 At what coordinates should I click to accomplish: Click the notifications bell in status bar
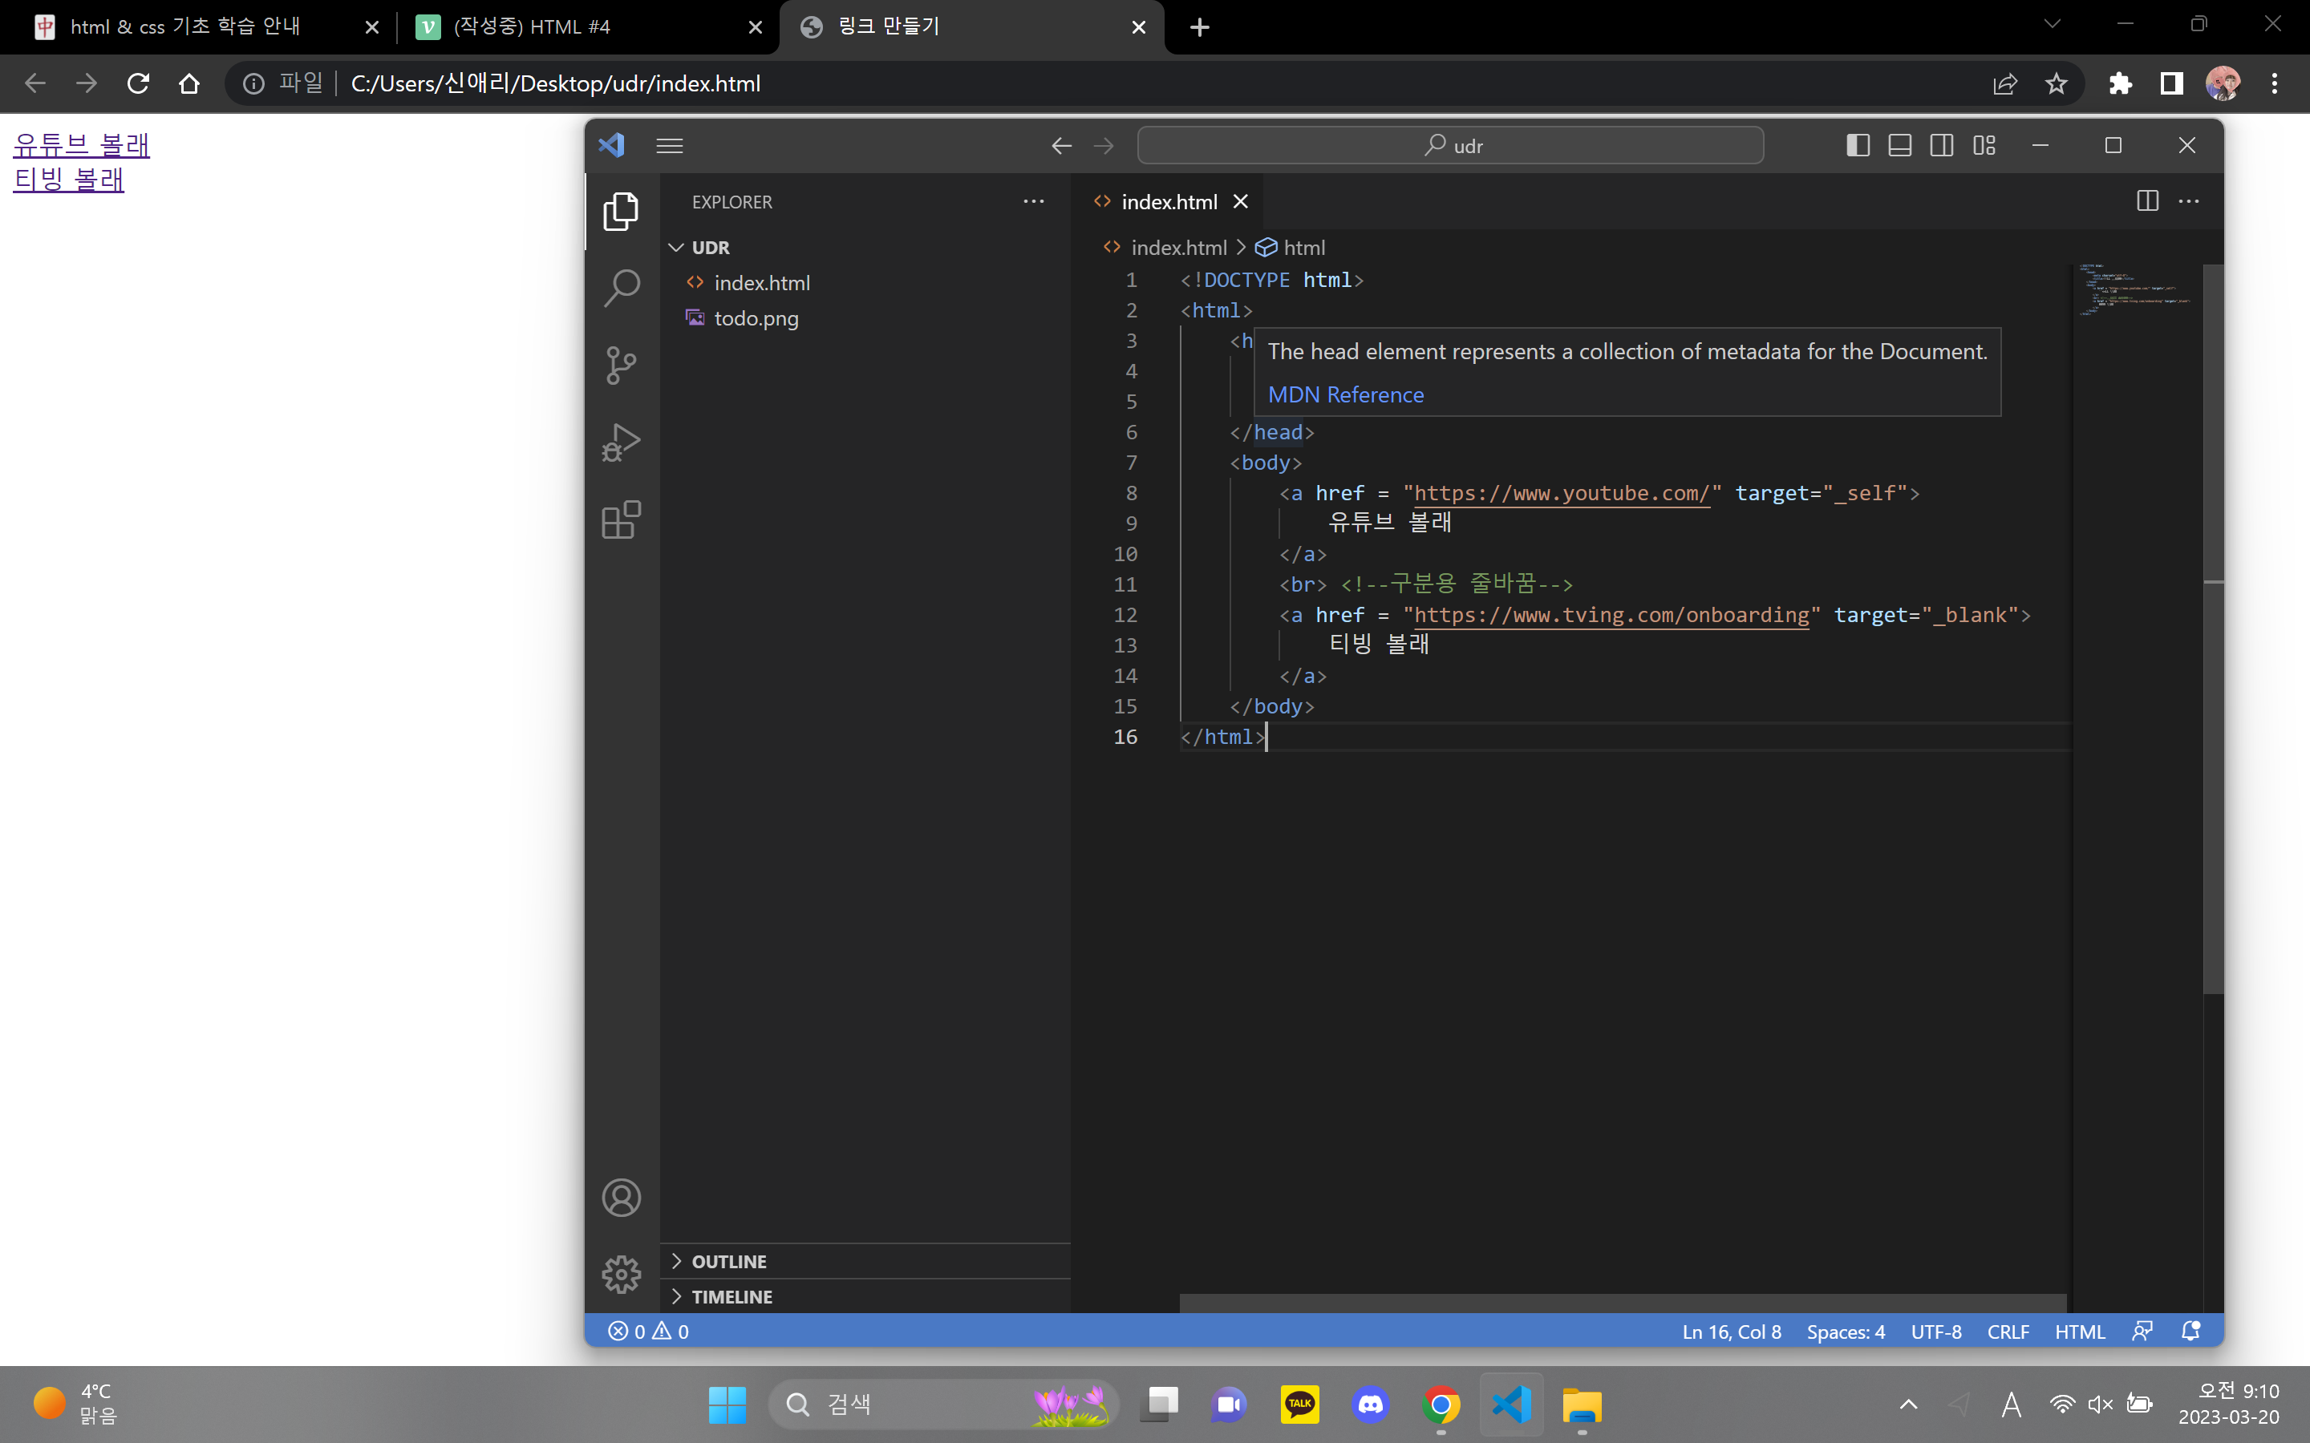tap(2190, 1332)
